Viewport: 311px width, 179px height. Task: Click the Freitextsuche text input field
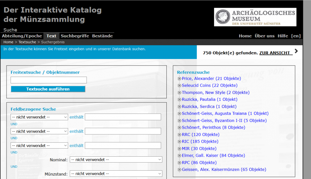coord(49,80)
